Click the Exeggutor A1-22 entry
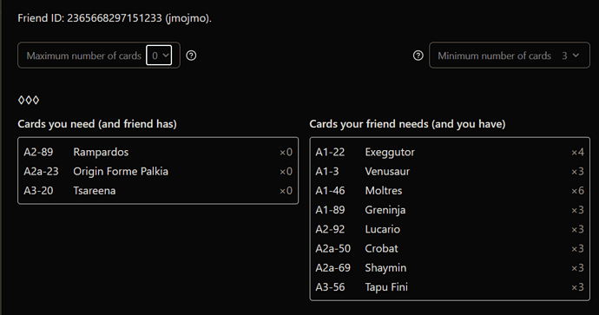This screenshot has height=315, width=599. coord(450,152)
